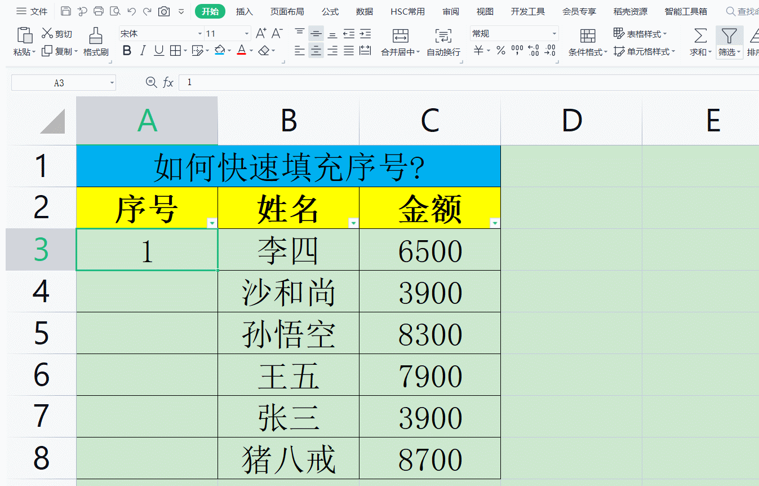Align text to the left

click(300, 51)
